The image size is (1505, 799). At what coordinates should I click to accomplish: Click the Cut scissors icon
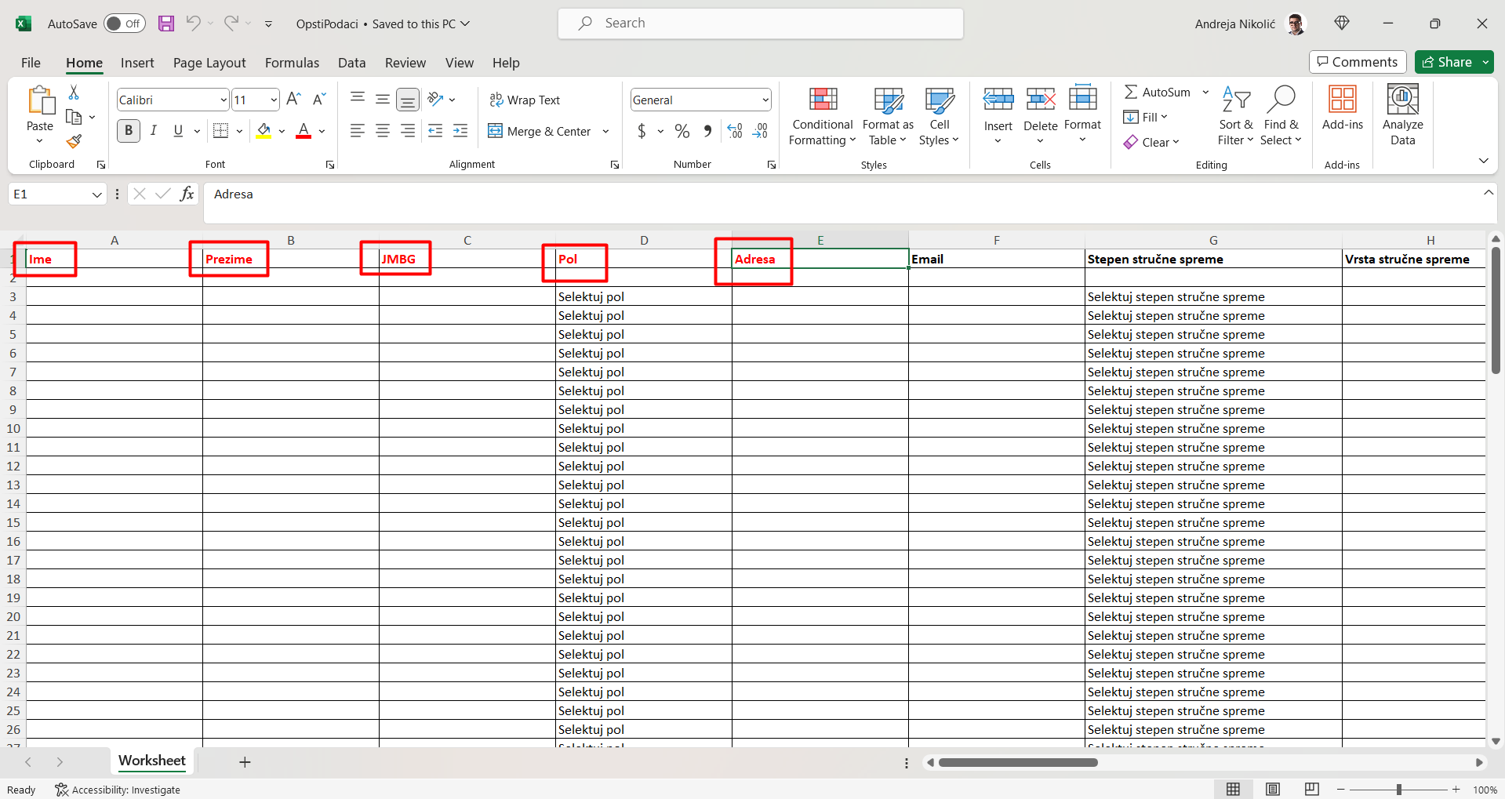pos(74,93)
